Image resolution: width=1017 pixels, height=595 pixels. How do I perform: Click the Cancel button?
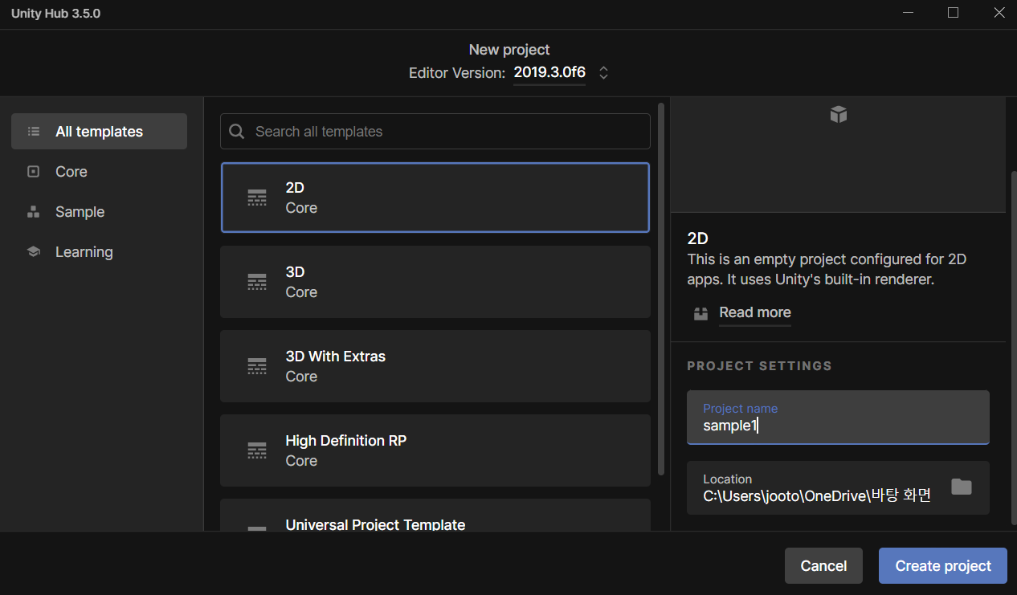point(823,566)
